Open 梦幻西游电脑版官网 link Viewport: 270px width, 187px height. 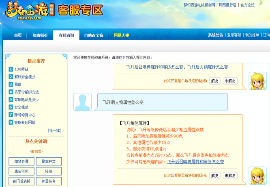[x=199, y=5]
